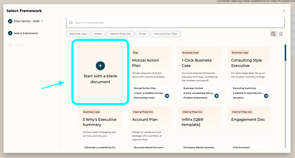
Task: Open preview icon on 1-Click Business Case card
Action: pos(217,96)
